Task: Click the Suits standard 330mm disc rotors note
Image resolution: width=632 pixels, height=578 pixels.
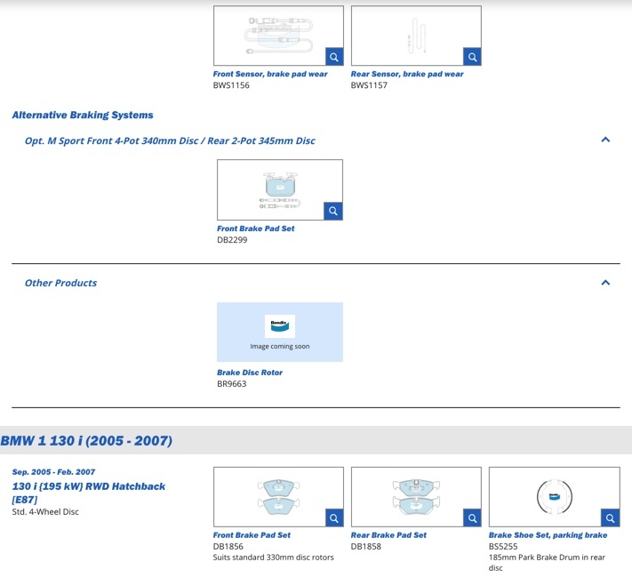Action: 273,558
